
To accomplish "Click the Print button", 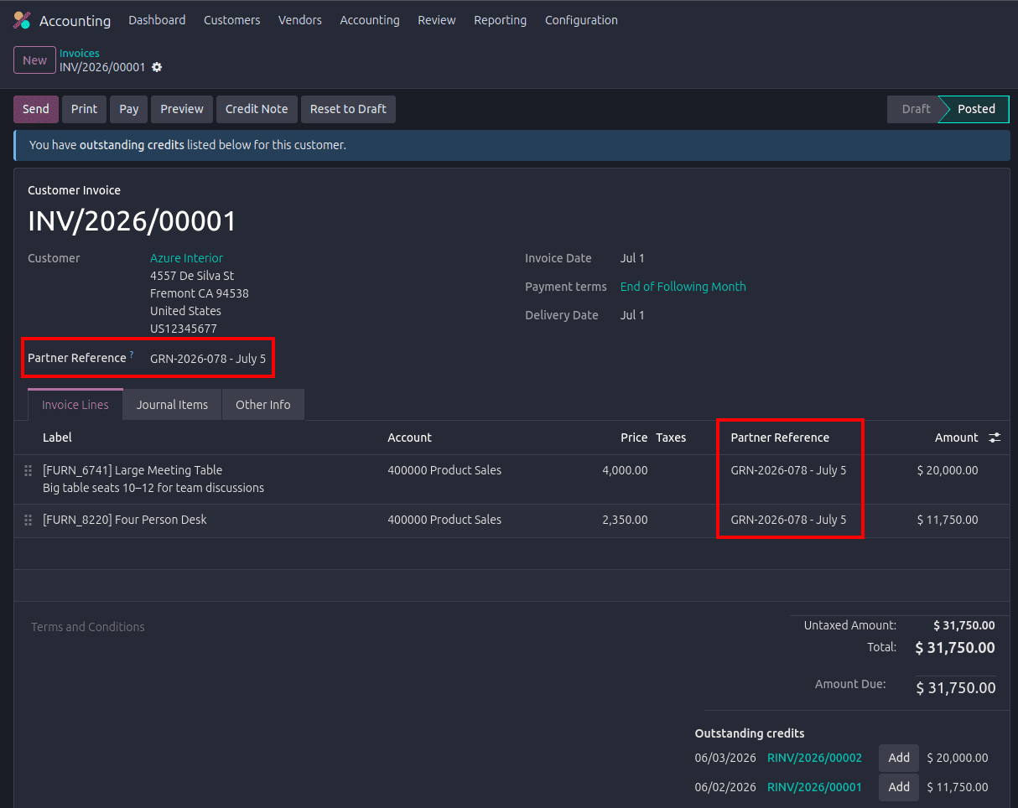I will coord(84,109).
